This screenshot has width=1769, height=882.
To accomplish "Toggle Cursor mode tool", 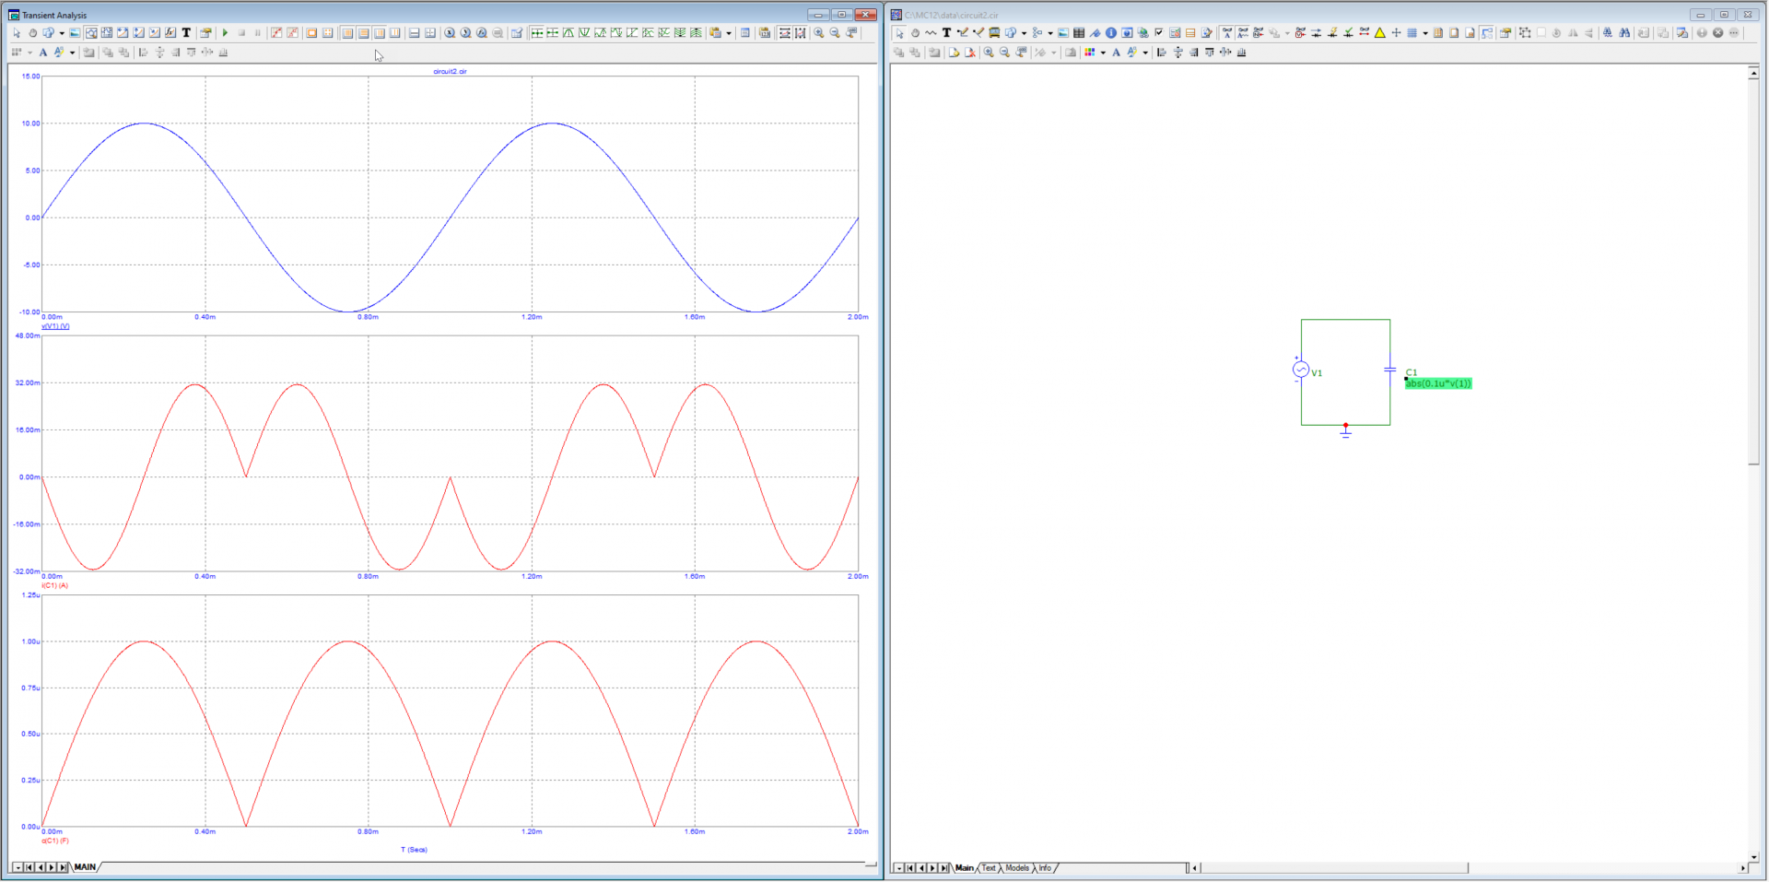I will pyautogui.click(x=107, y=33).
